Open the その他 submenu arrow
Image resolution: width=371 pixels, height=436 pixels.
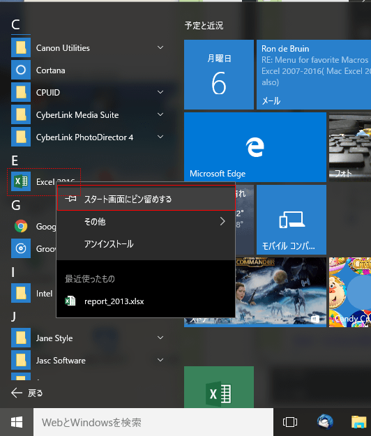click(x=222, y=221)
